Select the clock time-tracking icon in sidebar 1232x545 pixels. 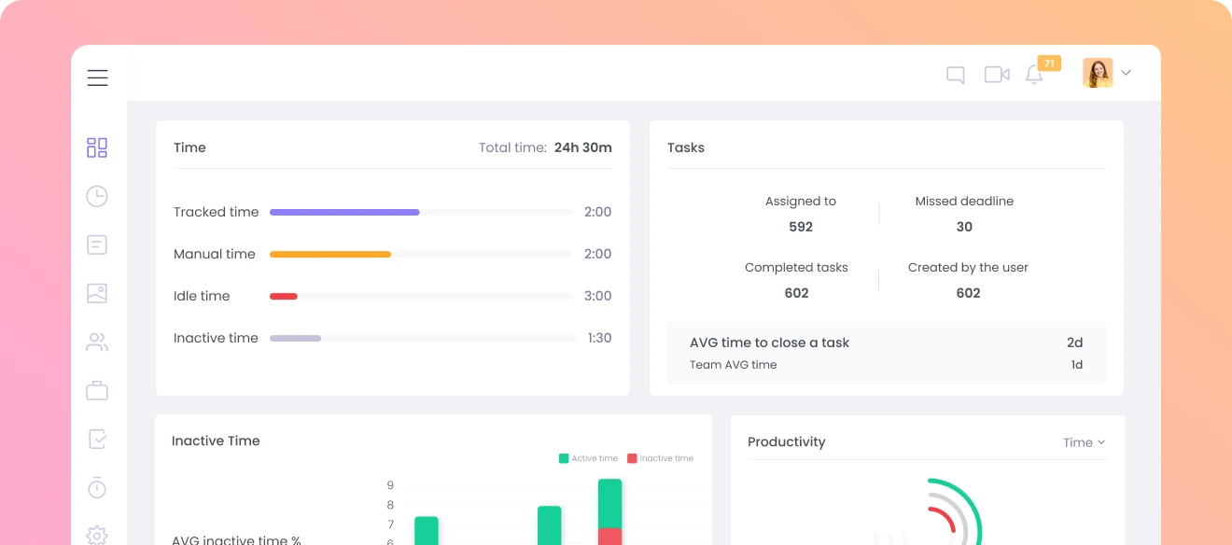pos(97,196)
